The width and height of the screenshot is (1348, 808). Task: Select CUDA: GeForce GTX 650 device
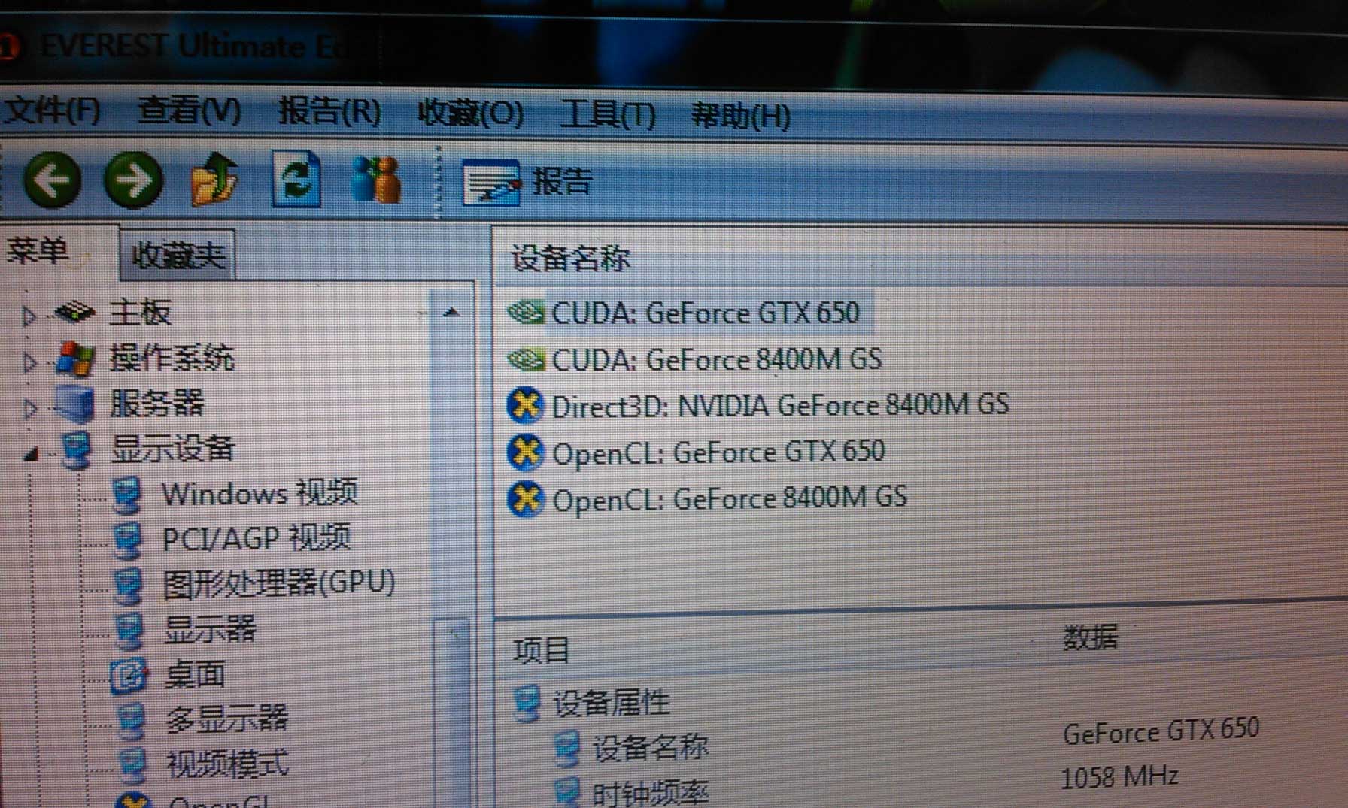tap(705, 313)
